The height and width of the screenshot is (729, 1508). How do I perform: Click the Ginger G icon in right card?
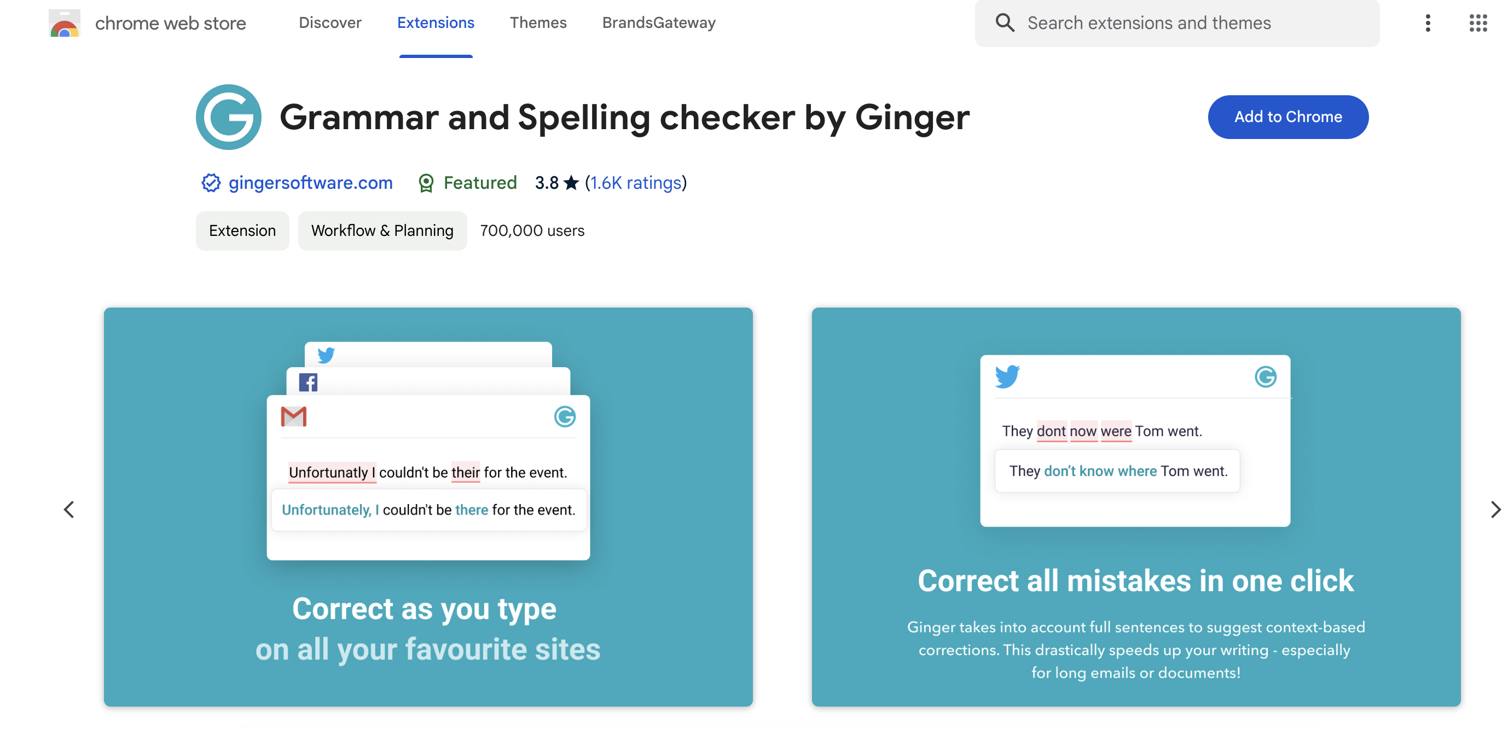(1267, 377)
